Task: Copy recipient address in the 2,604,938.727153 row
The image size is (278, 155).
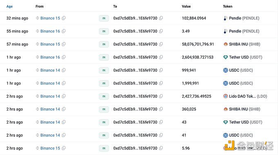Action: point(161,57)
